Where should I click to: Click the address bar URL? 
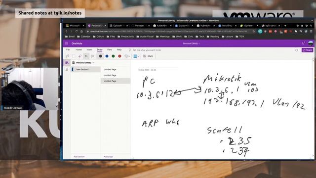[169, 31]
